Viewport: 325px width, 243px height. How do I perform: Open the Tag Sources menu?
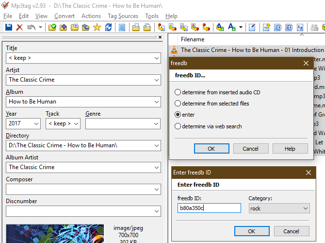(123, 16)
